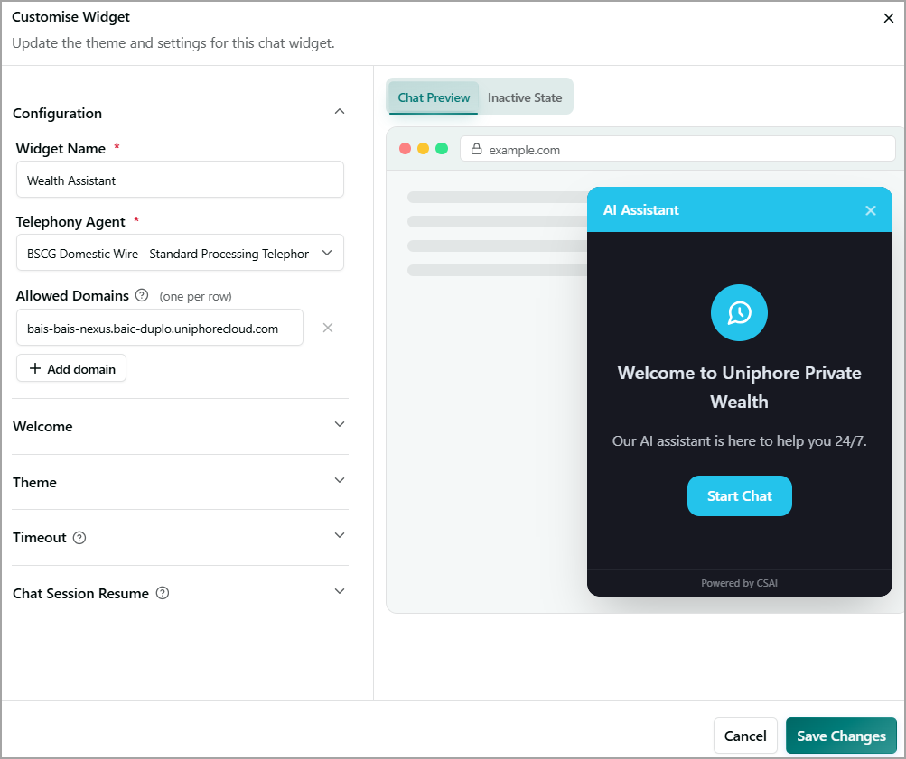906x759 pixels.
Task: Collapse the Configuration section
Action: [340, 112]
